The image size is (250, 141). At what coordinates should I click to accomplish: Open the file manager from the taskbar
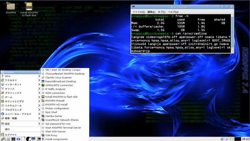[8, 139]
